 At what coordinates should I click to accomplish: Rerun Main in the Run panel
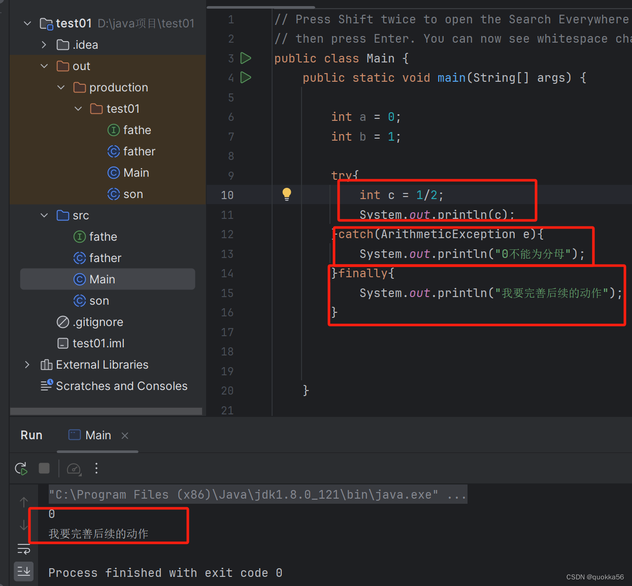click(x=21, y=468)
